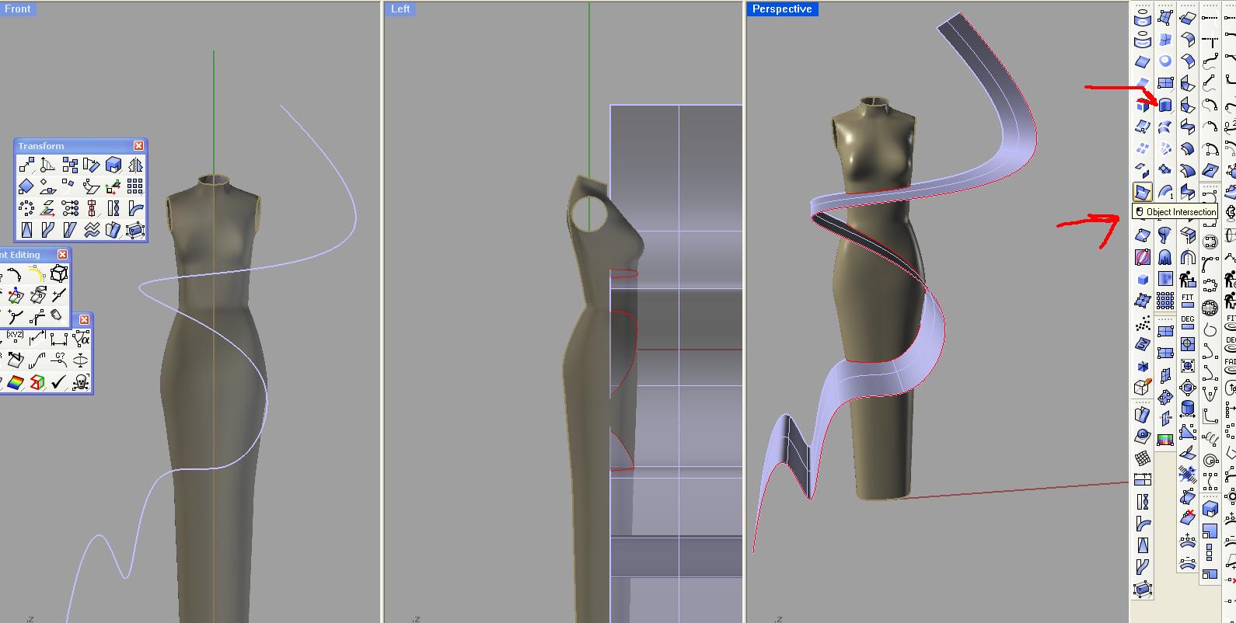
Task: Click the skull Bad Objects icon
Action: pos(81,382)
